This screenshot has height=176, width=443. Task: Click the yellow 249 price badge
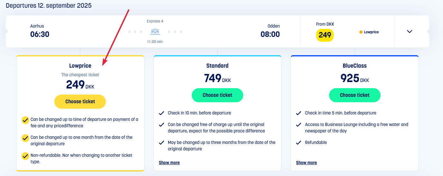(325, 35)
